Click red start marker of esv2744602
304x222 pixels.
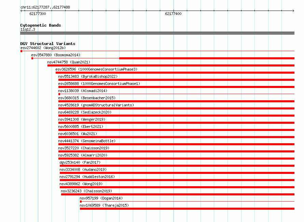[21, 51]
